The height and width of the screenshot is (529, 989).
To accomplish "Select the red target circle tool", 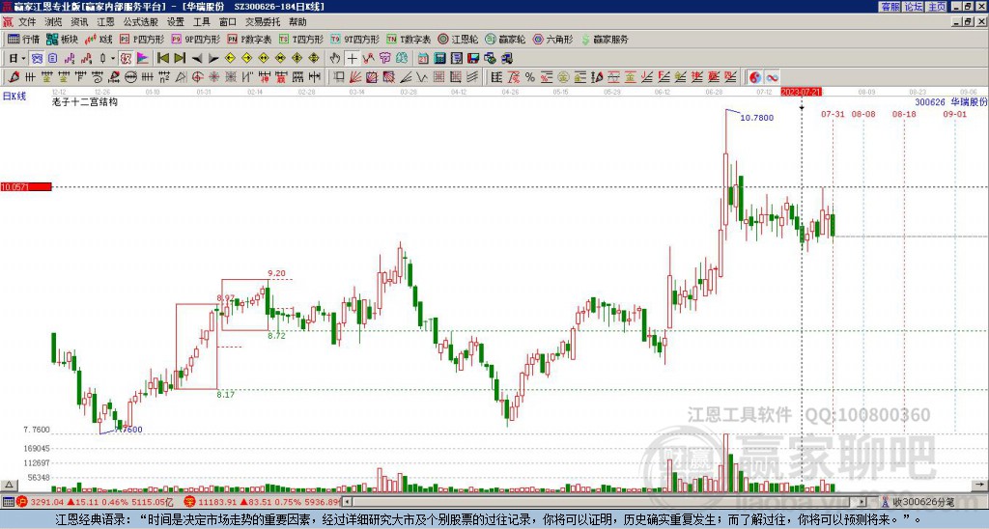I will pos(198,77).
